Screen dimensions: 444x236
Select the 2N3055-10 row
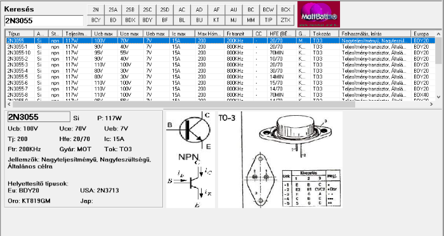pos(220,53)
